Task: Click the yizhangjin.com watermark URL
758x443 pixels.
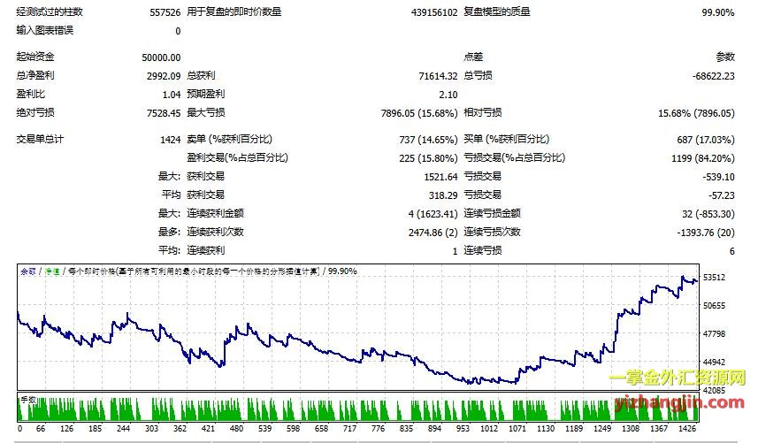Action: [x=678, y=401]
